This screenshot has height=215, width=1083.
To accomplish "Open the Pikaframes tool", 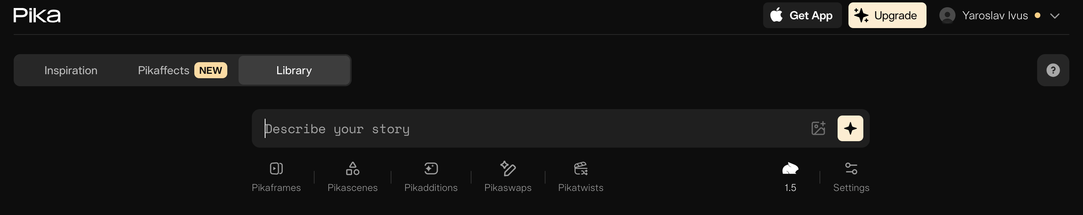I will point(276,176).
